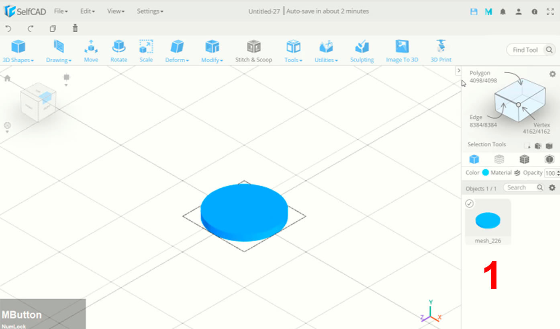The width and height of the screenshot is (560, 329).
Task: Open the View menu
Action: (116, 11)
